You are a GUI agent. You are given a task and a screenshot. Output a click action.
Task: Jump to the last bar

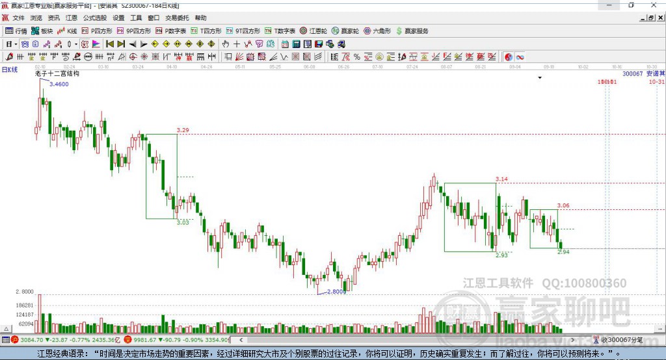pyautogui.click(x=121, y=44)
